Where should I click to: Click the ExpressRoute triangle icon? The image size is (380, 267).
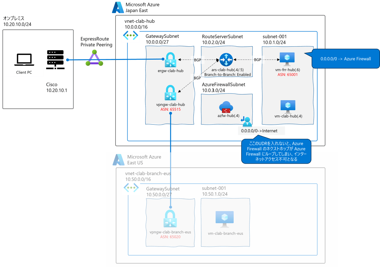[94, 58]
